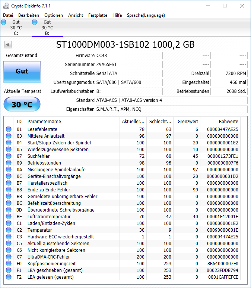Open the Sprache(Language) menu

146,15
